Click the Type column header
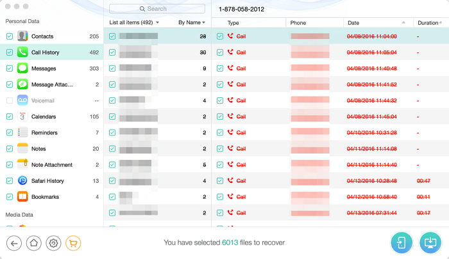Viewport: 449px width, 259px height. coord(233,23)
